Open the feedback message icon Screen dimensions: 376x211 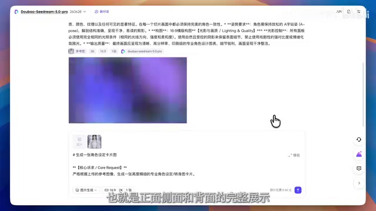359,169
